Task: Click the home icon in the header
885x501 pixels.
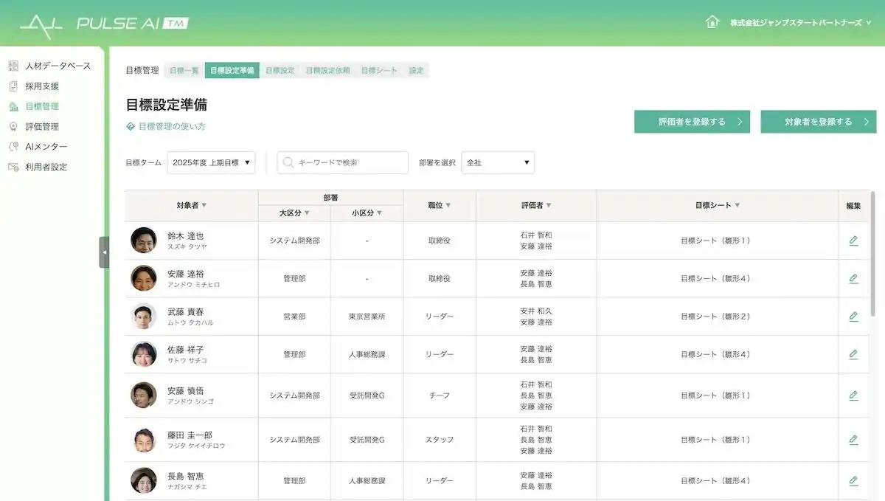Action: (x=712, y=22)
